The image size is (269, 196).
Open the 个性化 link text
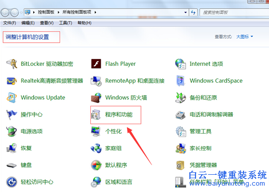[113, 131]
